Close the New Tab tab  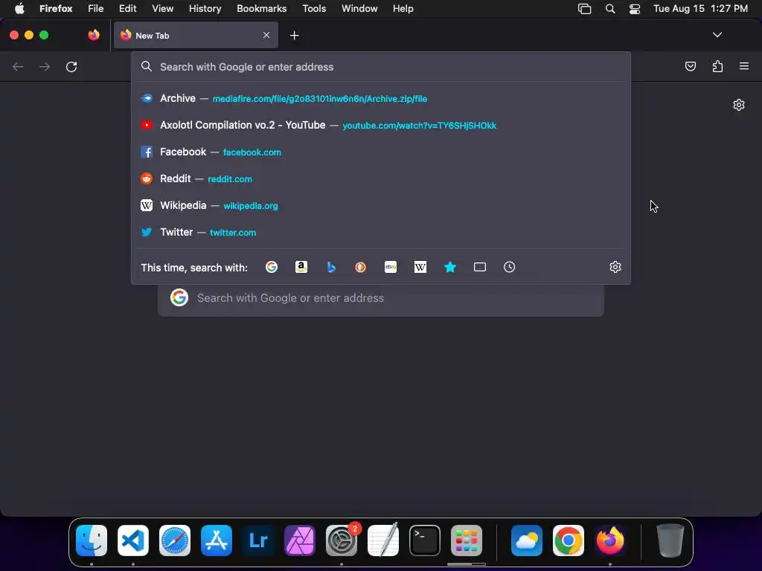(x=266, y=35)
